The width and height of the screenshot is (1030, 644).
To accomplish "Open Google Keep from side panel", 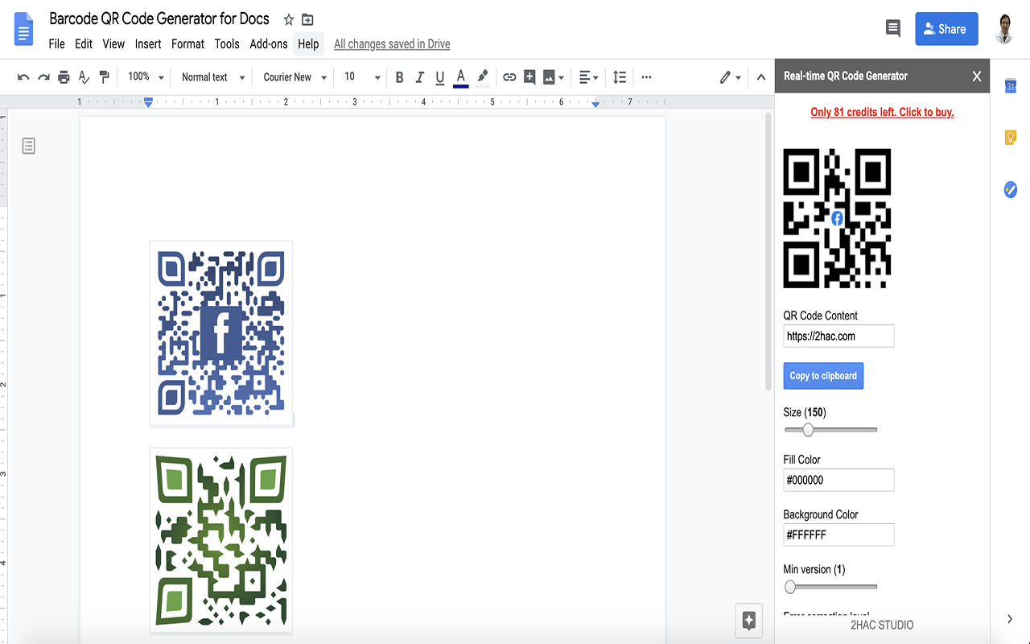I will [1011, 138].
